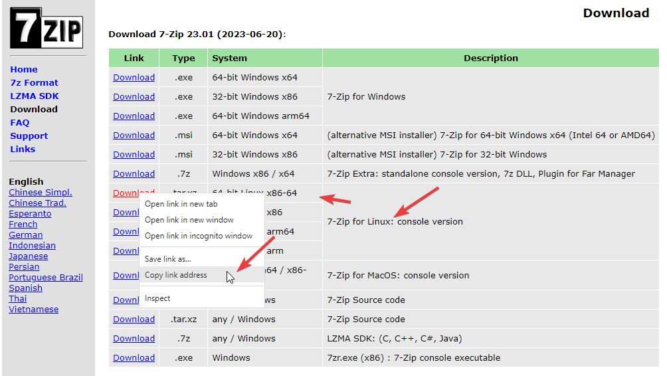
Task: Download the 64-bit Windows arm64 .exe
Action: tap(134, 116)
